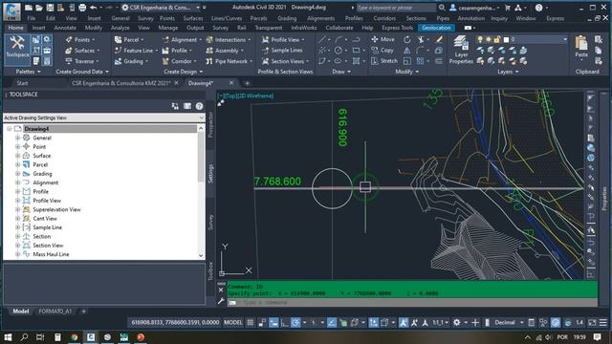Click the search magnifier in title bar

[x=442, y=8]
